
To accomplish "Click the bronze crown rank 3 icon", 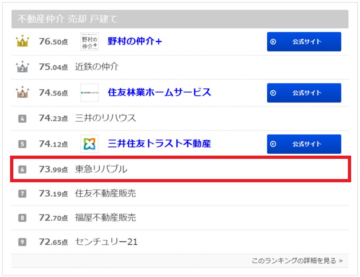I will (x=23, y=92).
